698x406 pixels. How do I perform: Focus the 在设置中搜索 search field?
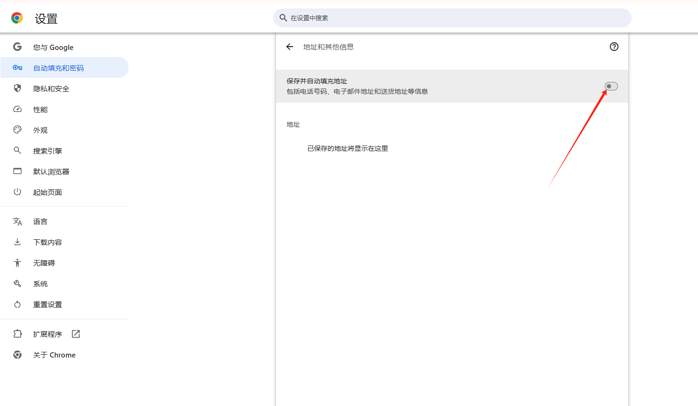[x=452, y=18]
